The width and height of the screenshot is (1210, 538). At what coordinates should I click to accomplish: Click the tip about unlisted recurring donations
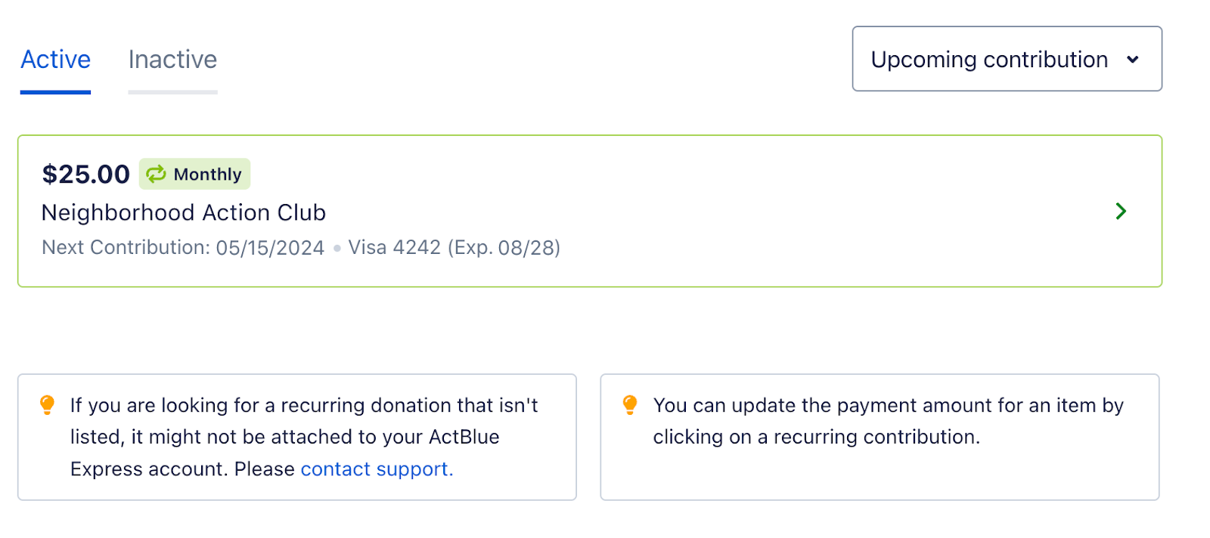pyautogui.click(x=304, y=437)
